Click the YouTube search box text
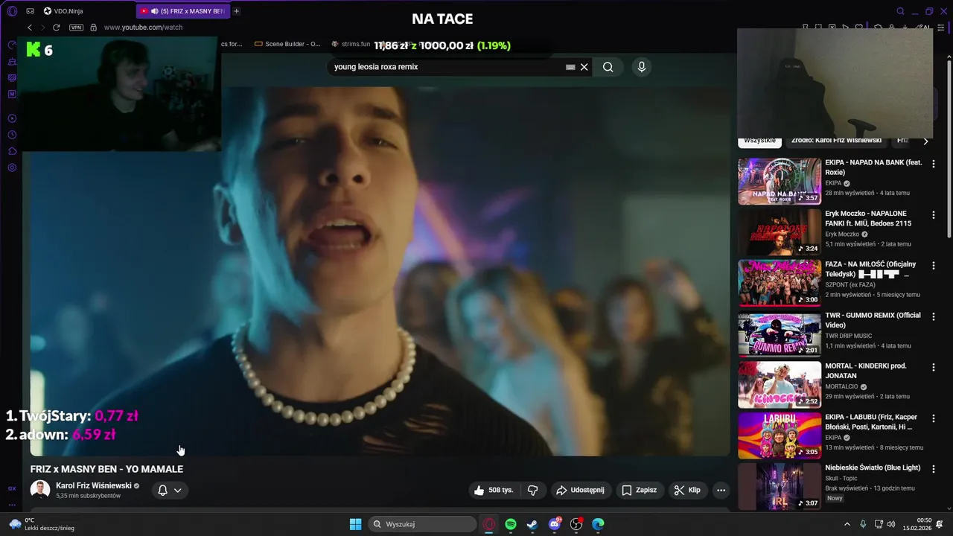The height and width of the screenshot is (536, 953). click(376, 67)
